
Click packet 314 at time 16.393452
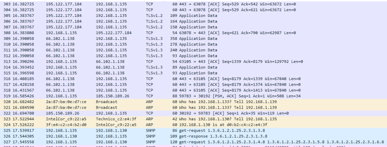pos(193,67)
